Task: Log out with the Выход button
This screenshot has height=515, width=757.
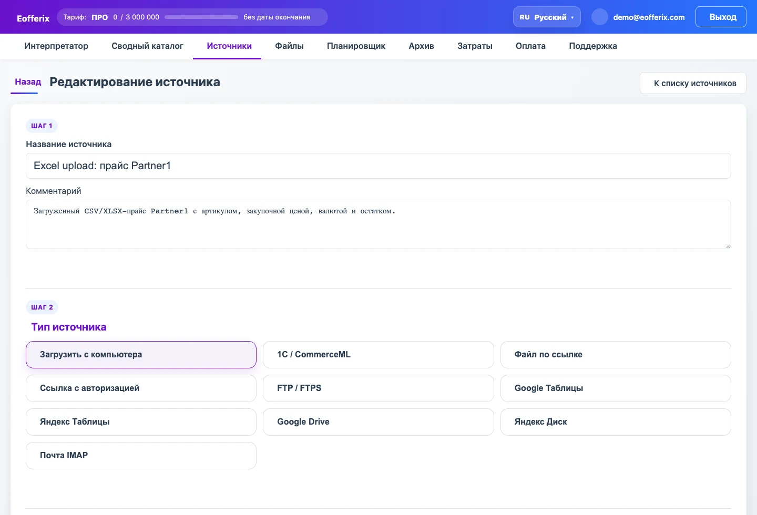Action: pos(721,17)
